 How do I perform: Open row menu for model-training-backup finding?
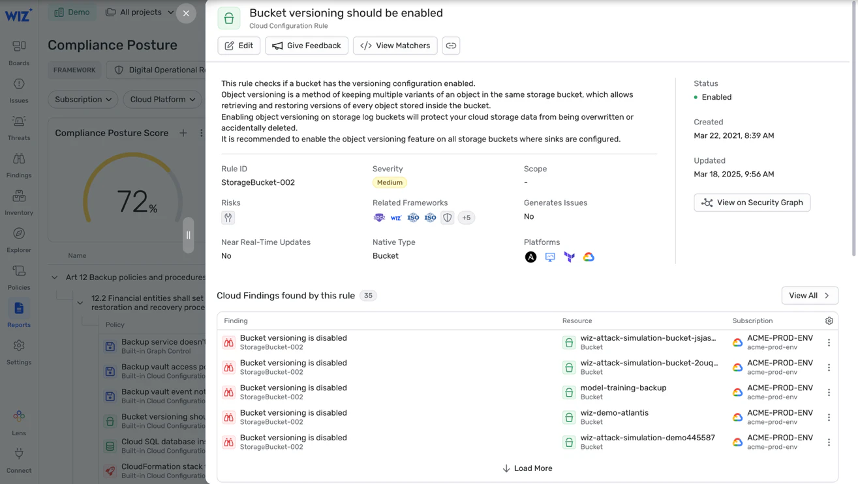tap(829, 392)
